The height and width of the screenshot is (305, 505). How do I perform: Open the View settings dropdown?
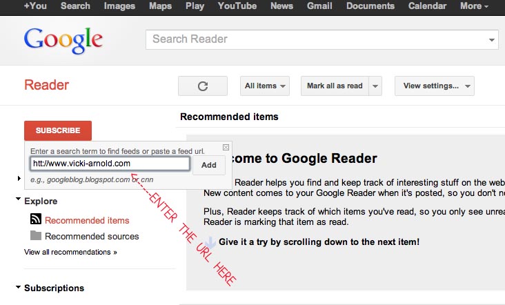pyautogui.click(x=434, y=86)
